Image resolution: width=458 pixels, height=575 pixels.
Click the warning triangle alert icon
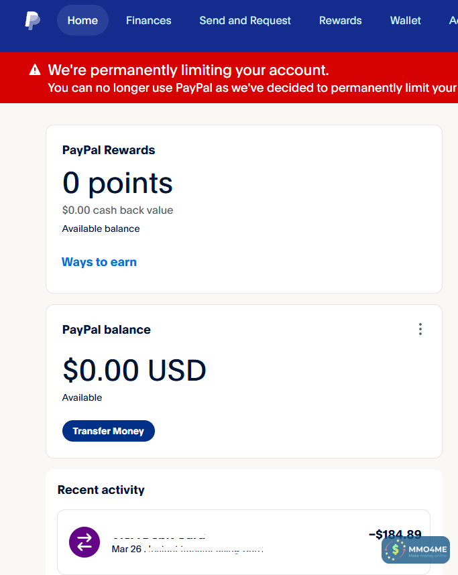tap(34, 70)
